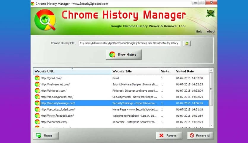Click the Chrome History File path field
Image resolution: width=248 pixels, height=143 pixels.
click(x=130, y=43)
